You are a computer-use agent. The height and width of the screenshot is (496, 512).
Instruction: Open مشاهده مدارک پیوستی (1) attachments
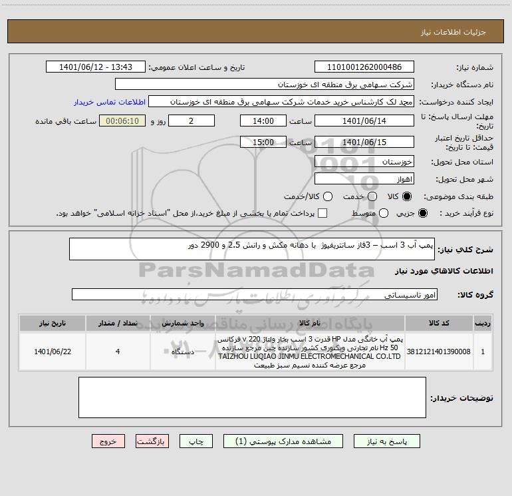pos(283,441)
